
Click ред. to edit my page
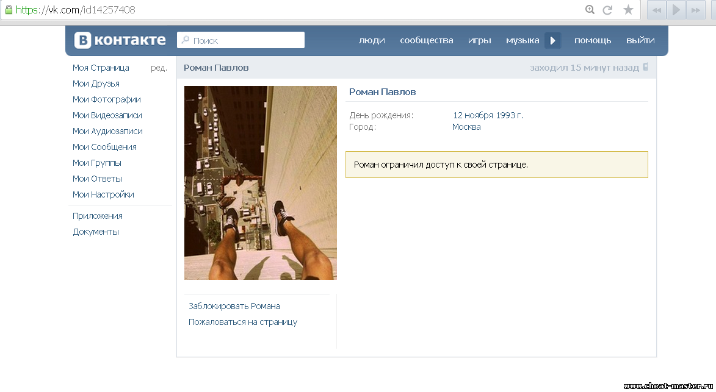159,68
